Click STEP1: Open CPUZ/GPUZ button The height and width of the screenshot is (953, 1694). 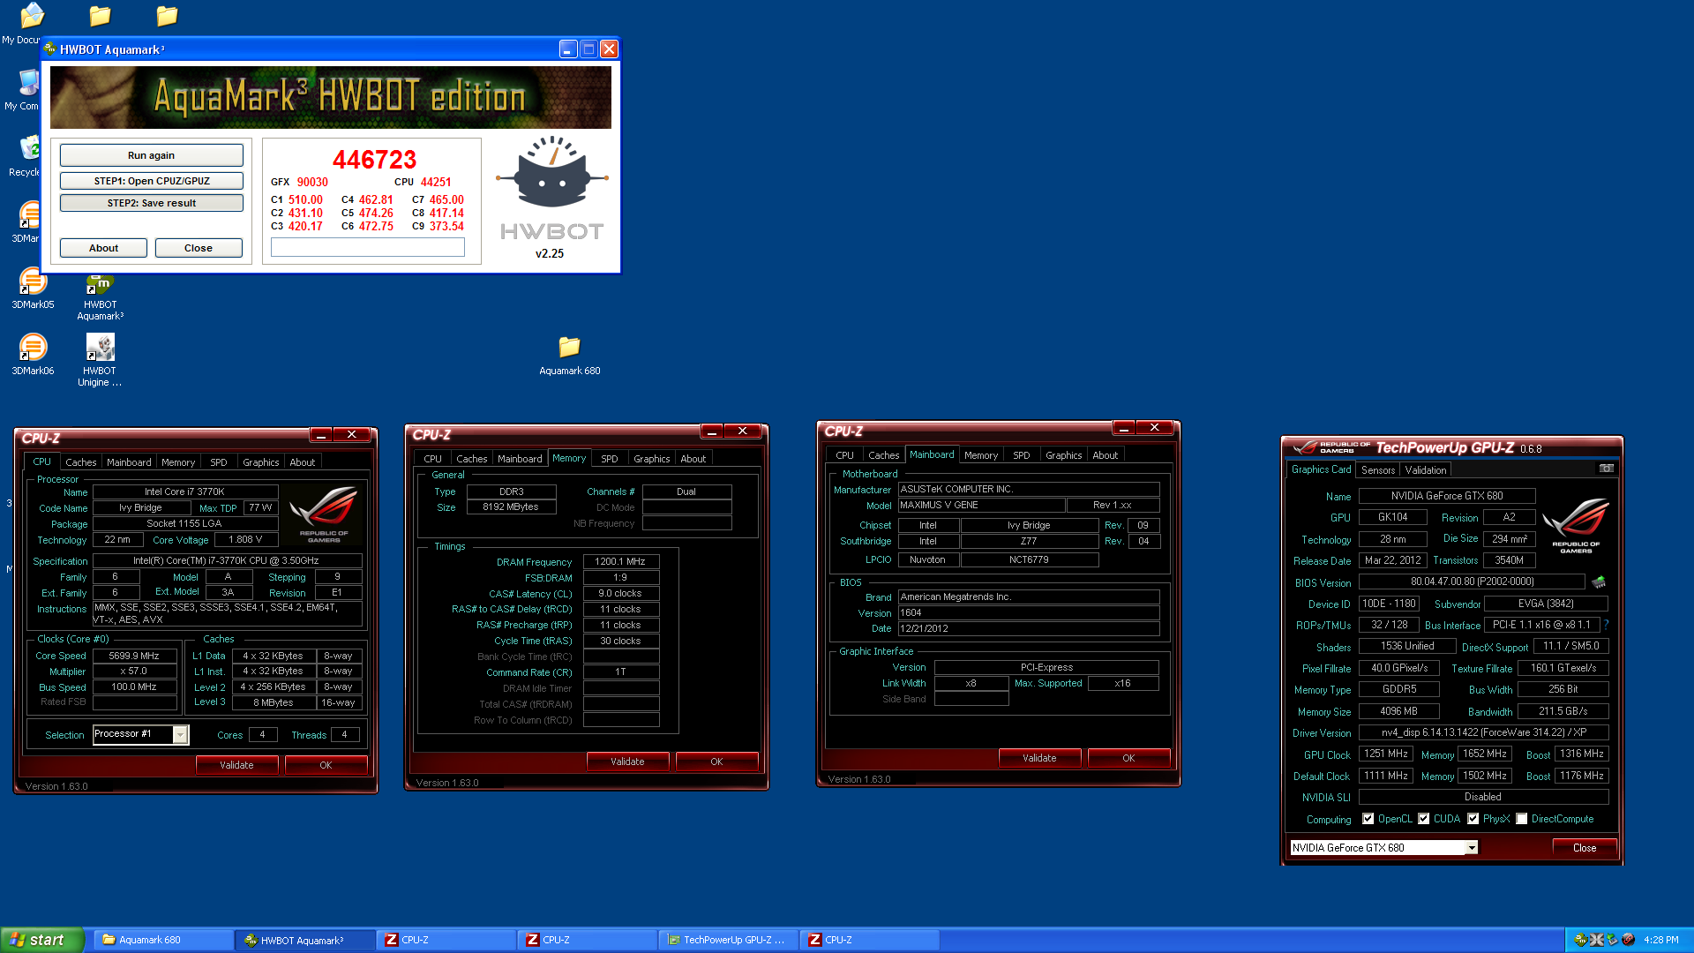(x=151, y=181)
